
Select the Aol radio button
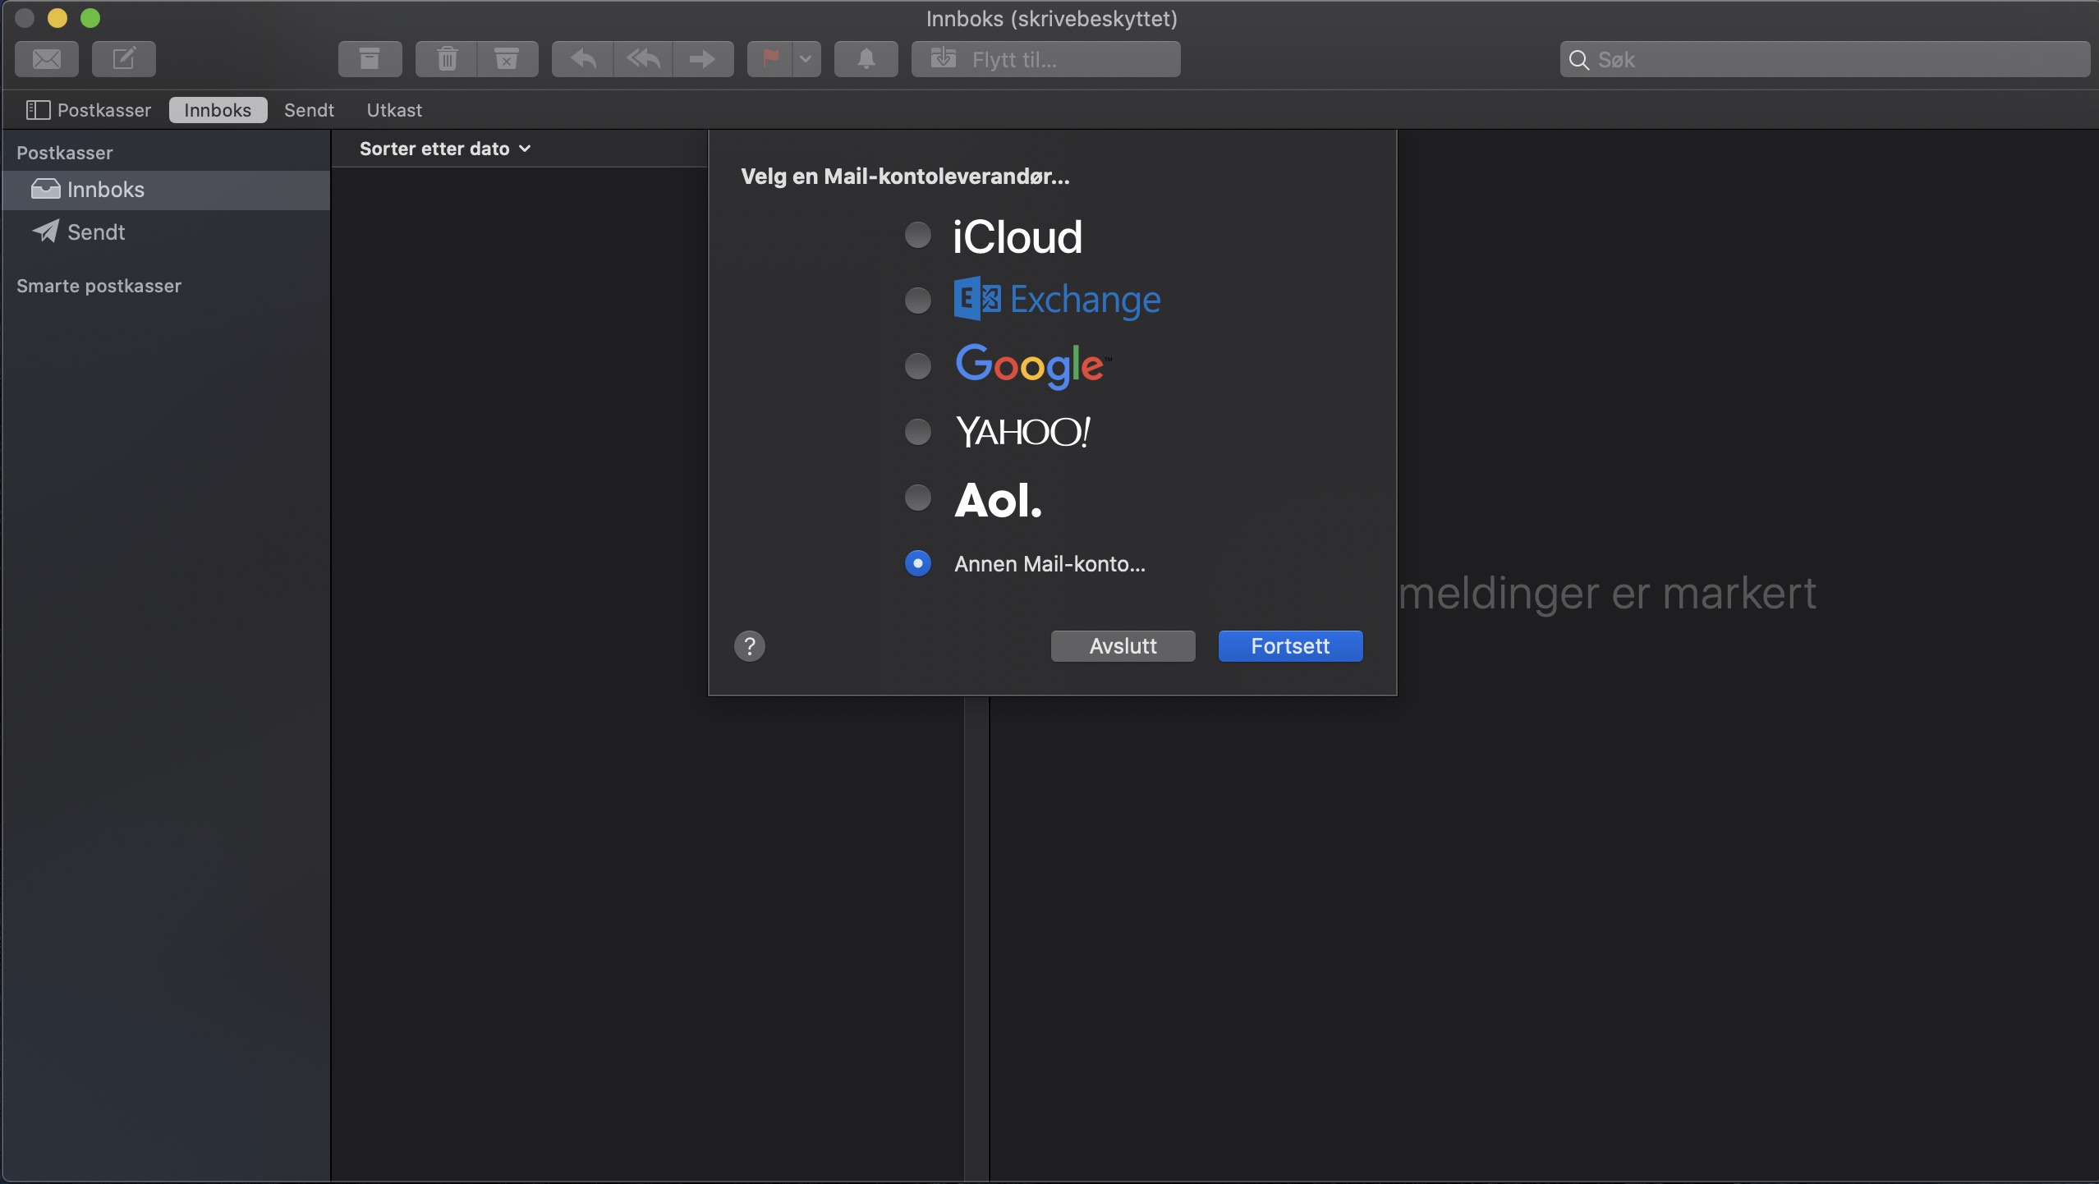(918, 498)
